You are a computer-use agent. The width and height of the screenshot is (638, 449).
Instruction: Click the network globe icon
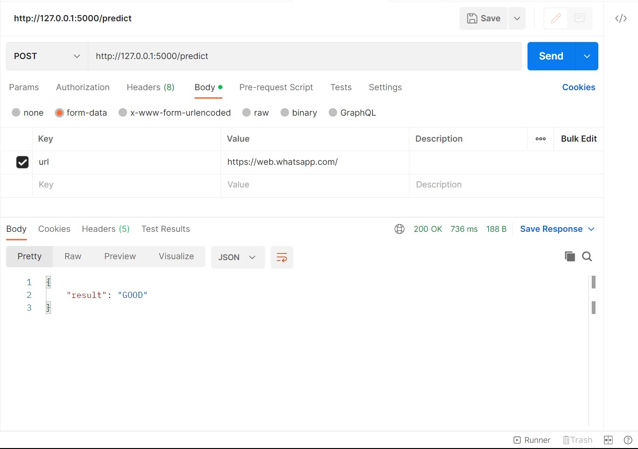pyautogui.click(x=400, y=229)
